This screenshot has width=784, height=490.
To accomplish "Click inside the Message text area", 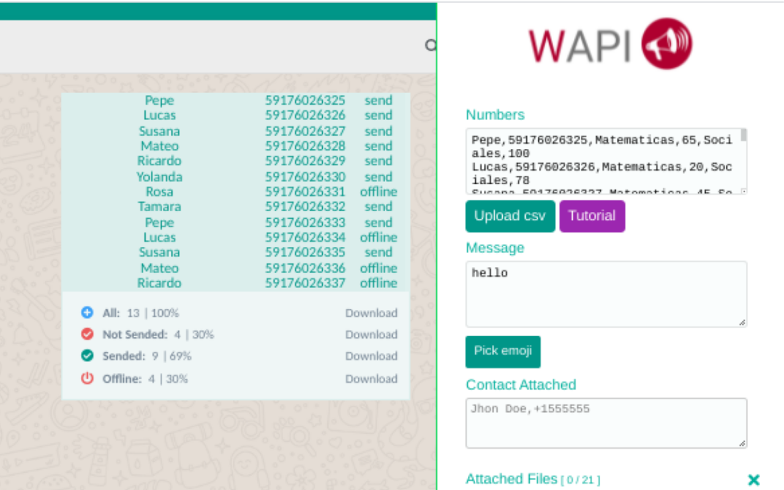I will [x=606, y=294].
